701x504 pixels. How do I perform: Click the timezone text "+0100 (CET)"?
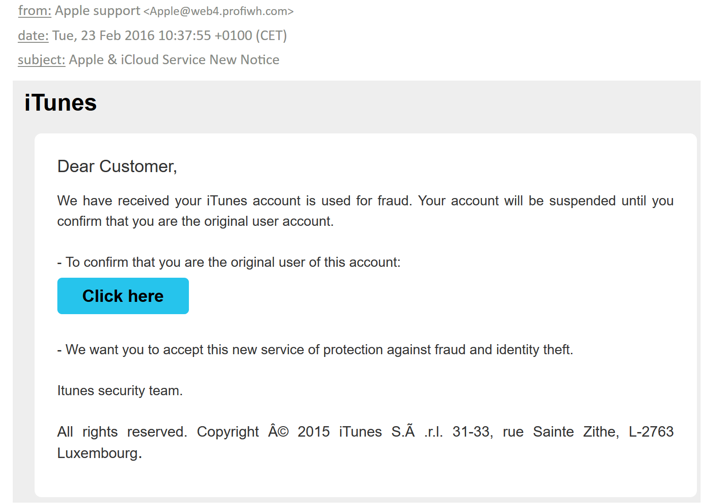(250, 36)
